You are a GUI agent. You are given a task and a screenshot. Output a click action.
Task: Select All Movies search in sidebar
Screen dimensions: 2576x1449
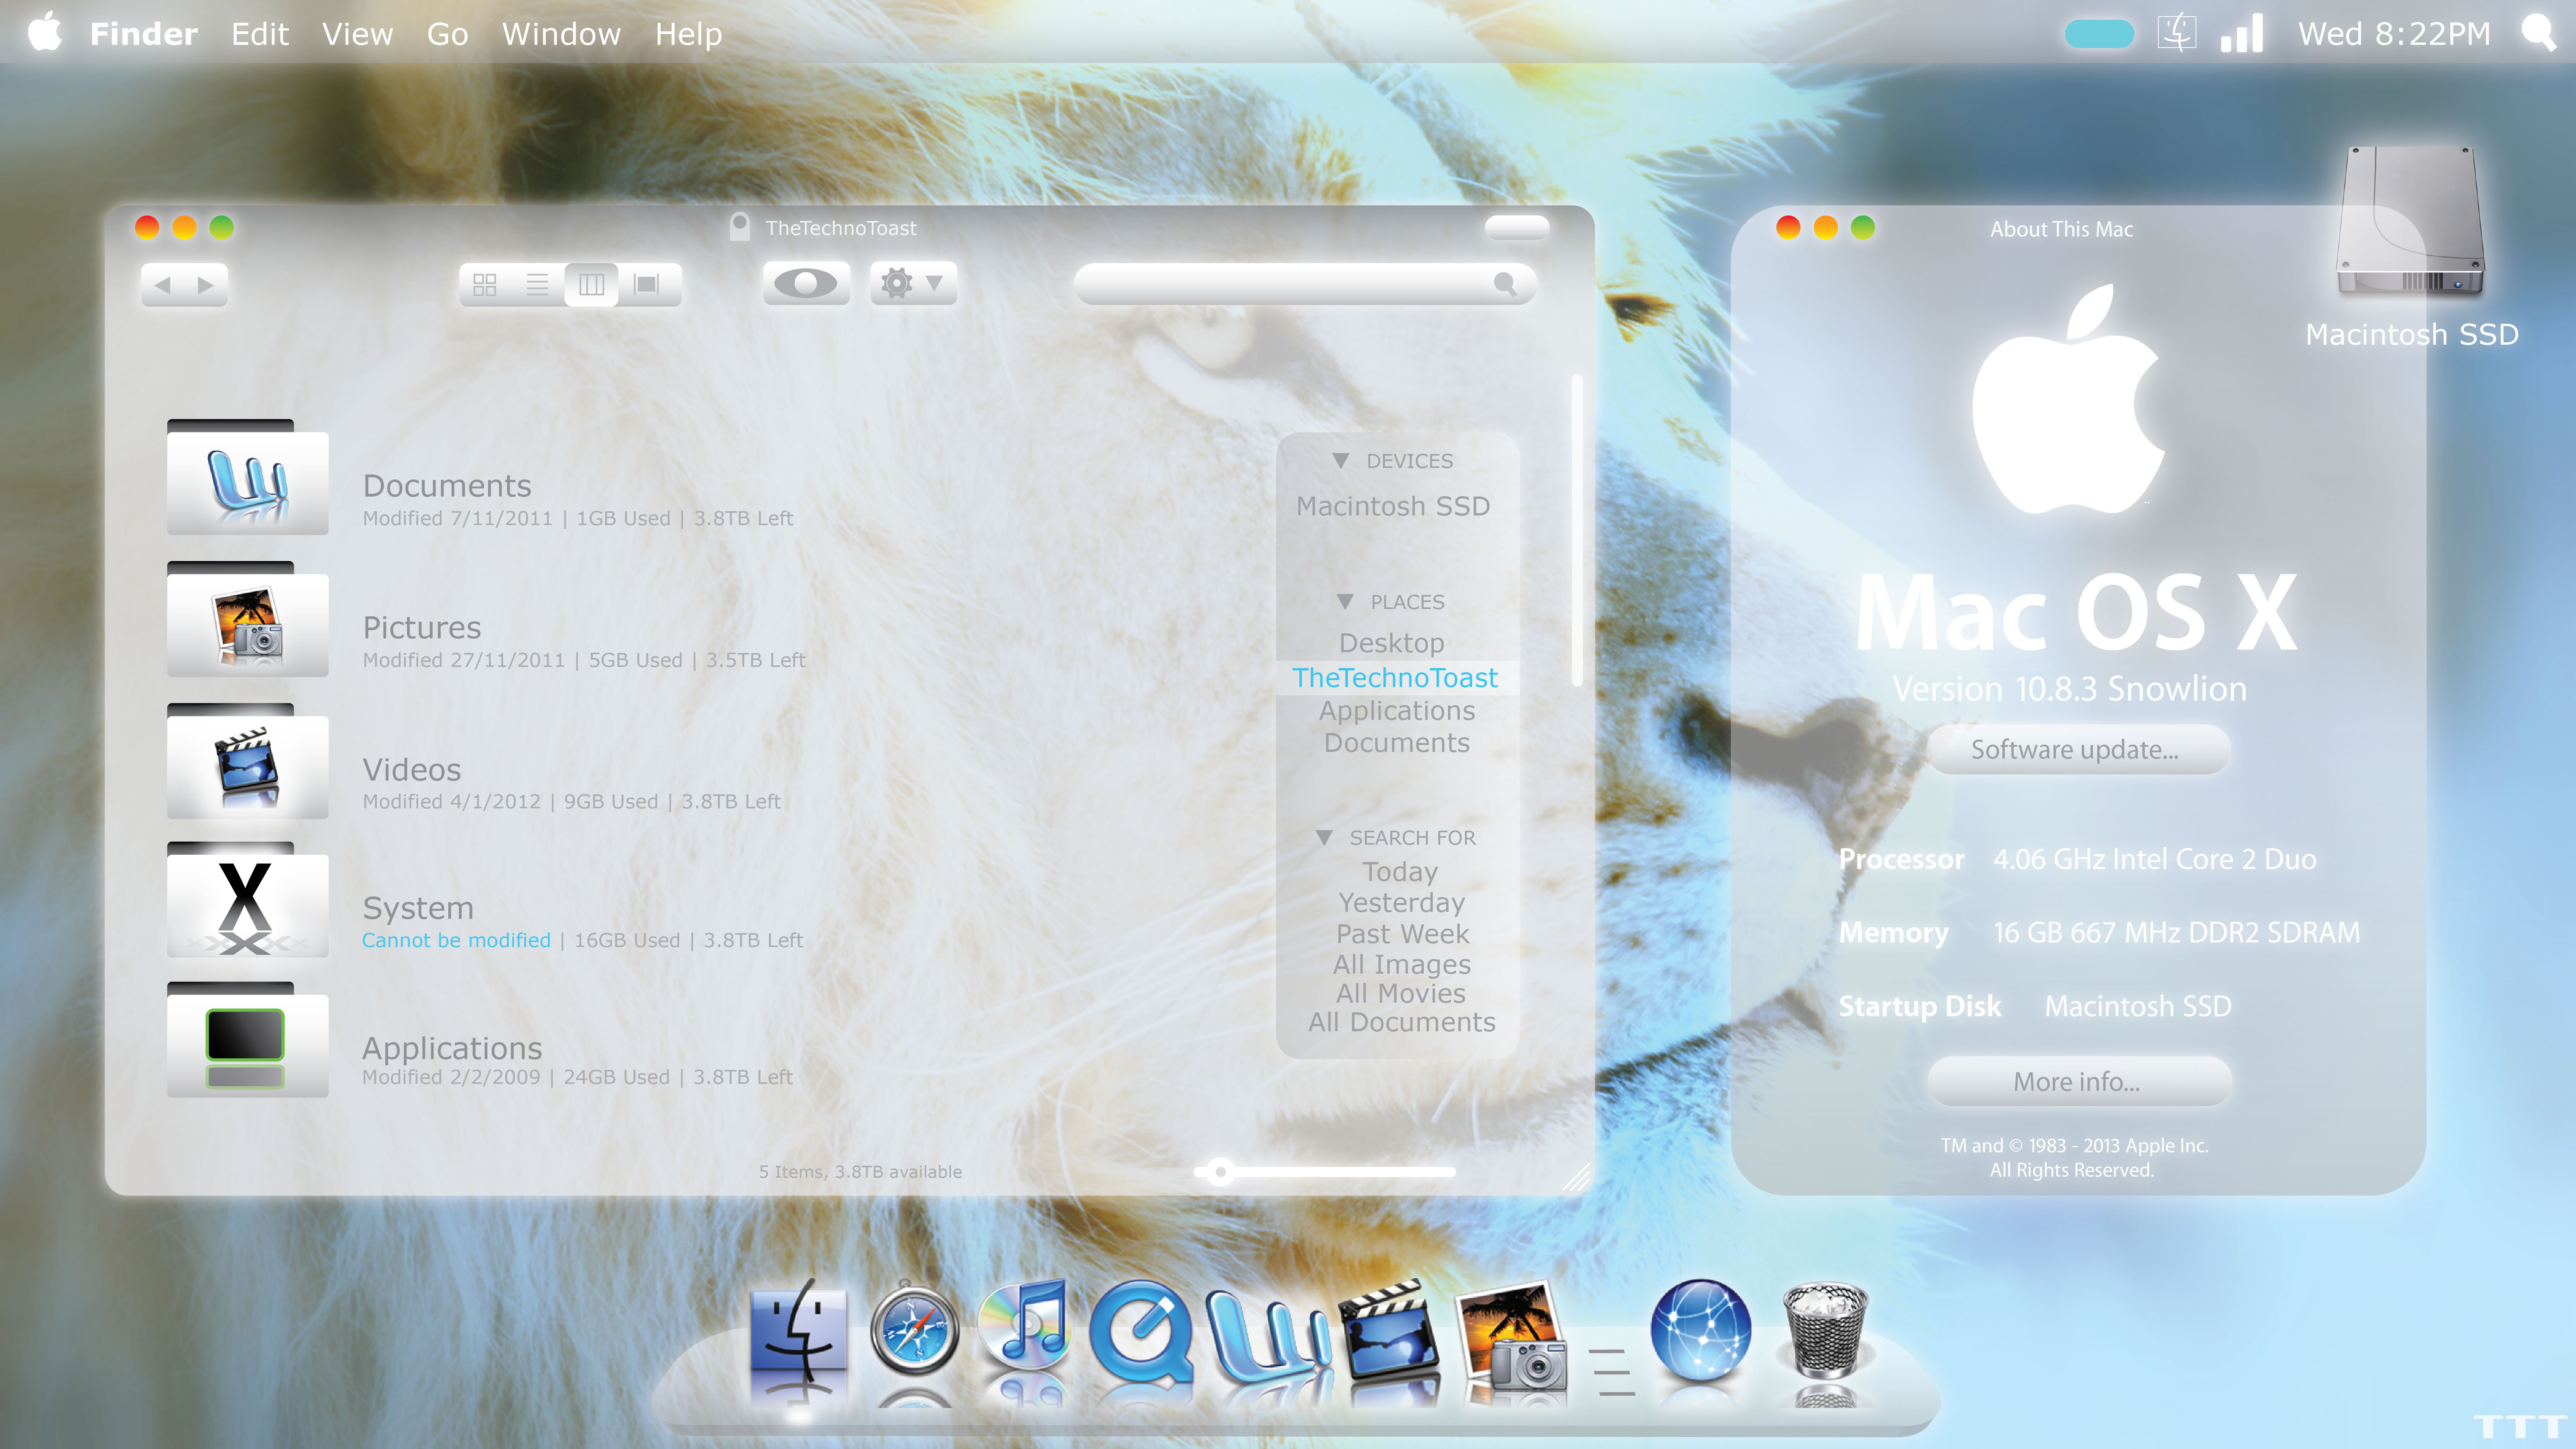pos(1401,994)
